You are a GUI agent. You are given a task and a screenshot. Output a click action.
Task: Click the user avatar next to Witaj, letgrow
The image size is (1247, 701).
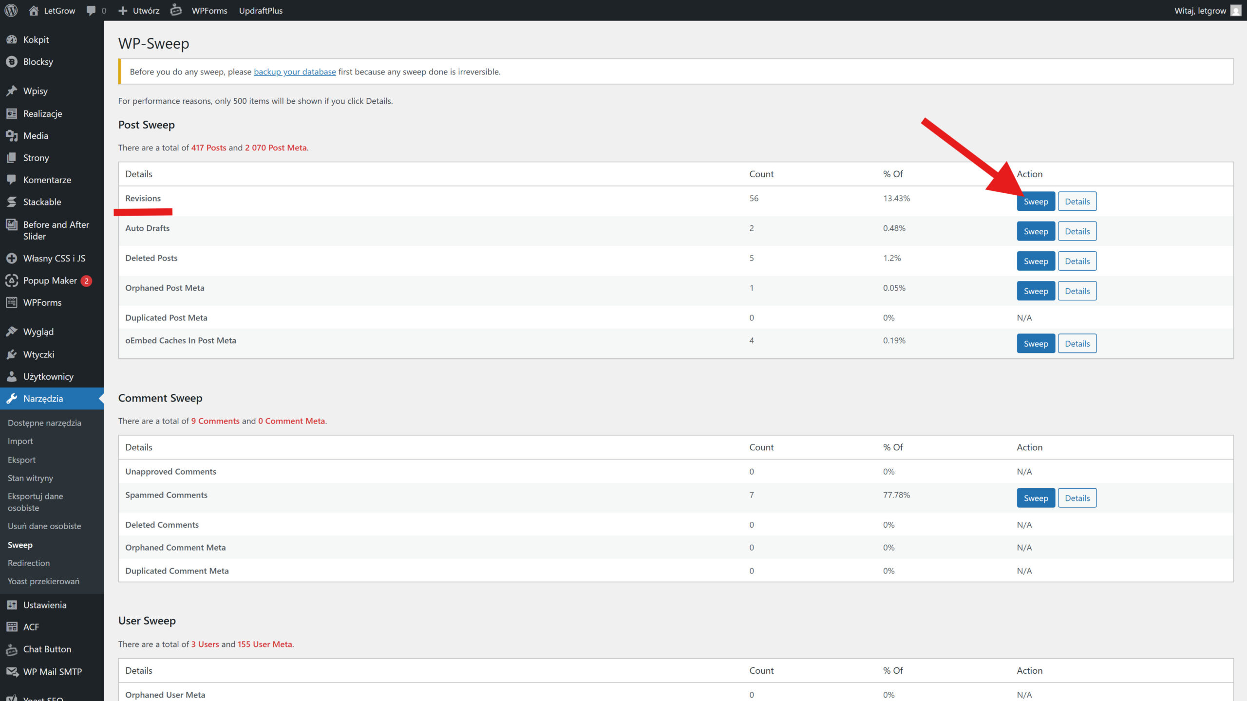coord(1236,10)
